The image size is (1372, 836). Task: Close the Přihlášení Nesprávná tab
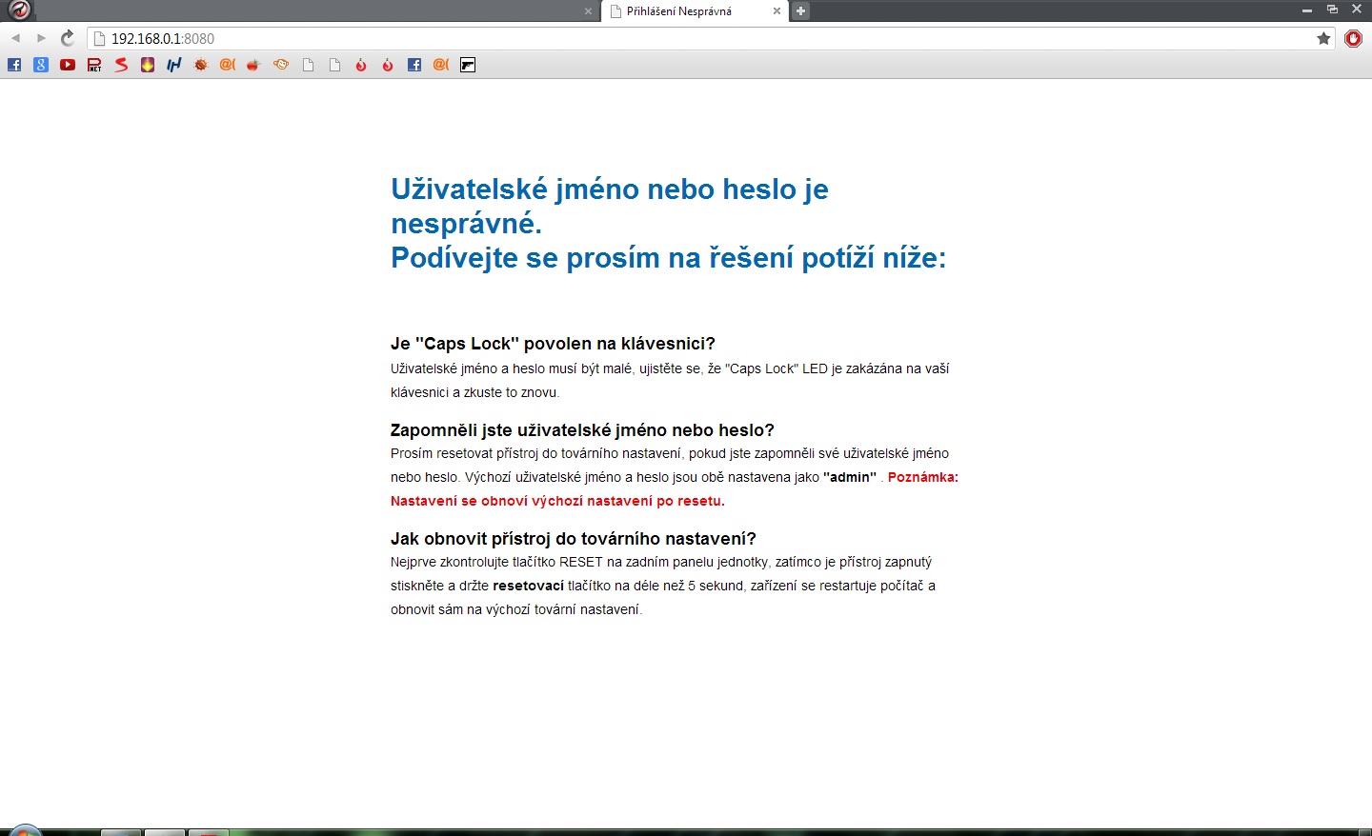click(x=777, y=11)
